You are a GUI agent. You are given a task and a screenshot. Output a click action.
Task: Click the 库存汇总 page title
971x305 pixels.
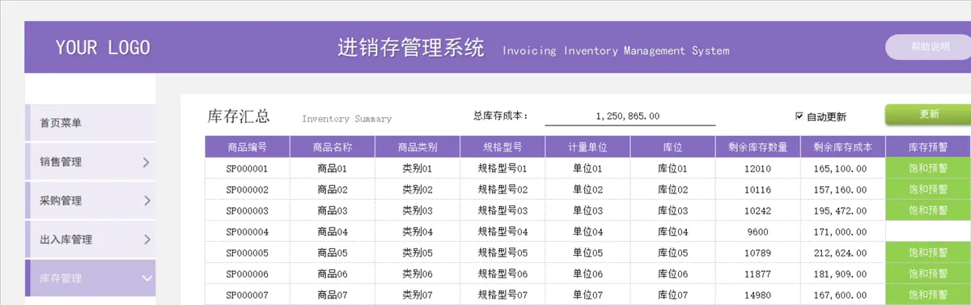tap(239, 116)
